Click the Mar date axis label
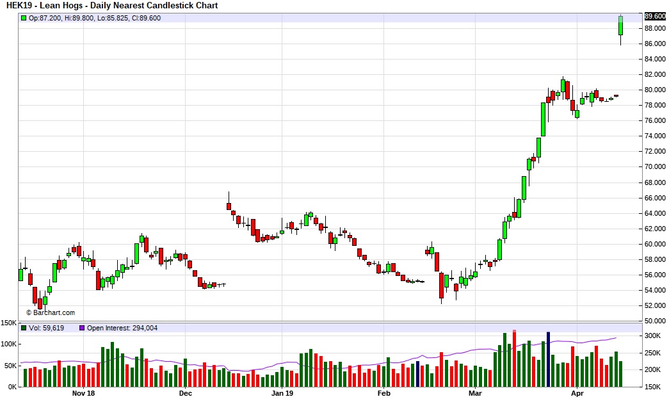This screenshot has width=669, height=413. (475, 393)
